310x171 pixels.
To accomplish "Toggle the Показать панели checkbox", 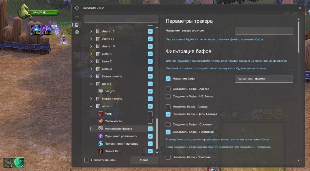I will tap(87, 160).
